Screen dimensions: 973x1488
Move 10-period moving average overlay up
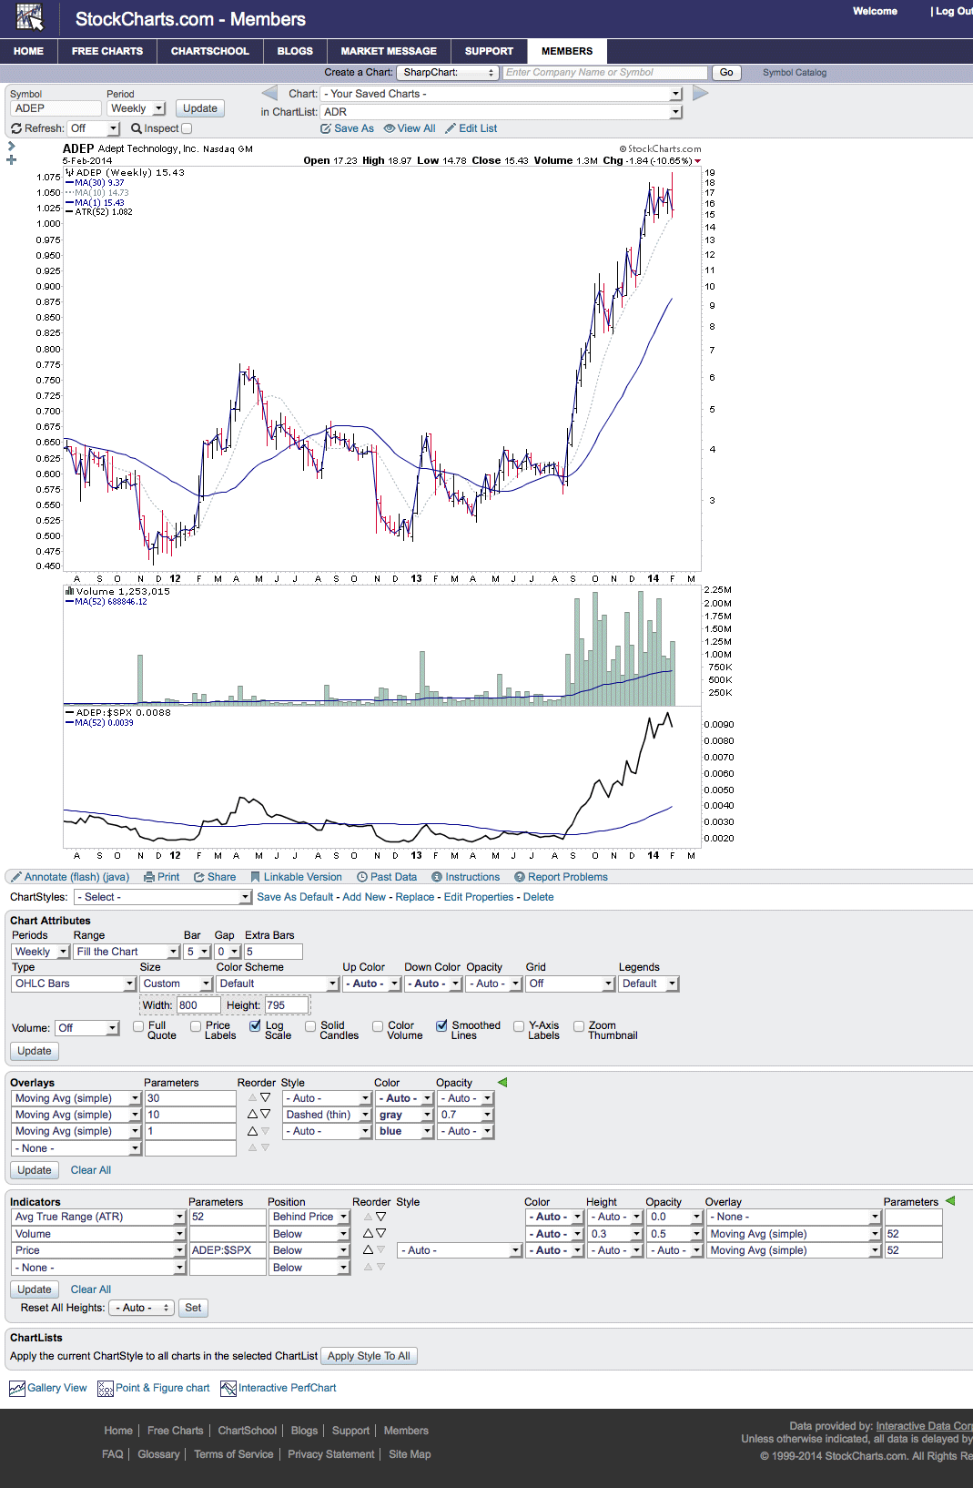[253, 1114]
